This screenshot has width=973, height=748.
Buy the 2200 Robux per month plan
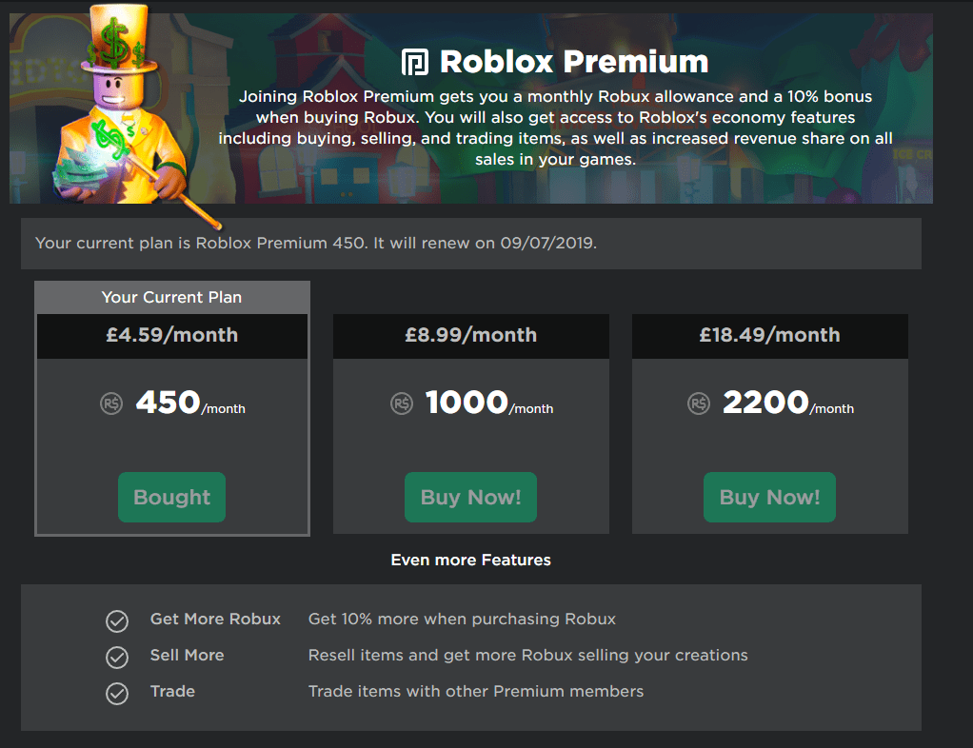point(769,497)
